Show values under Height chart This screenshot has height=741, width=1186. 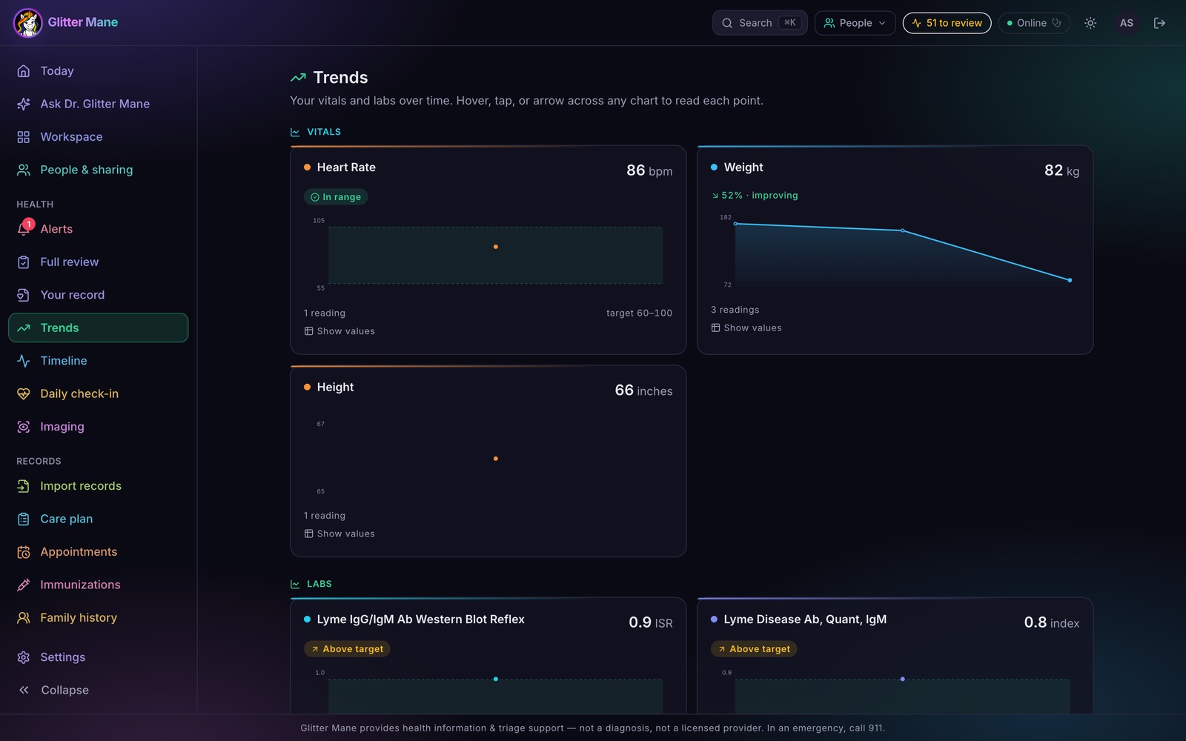pyautogui.click(x=339, y=534)
